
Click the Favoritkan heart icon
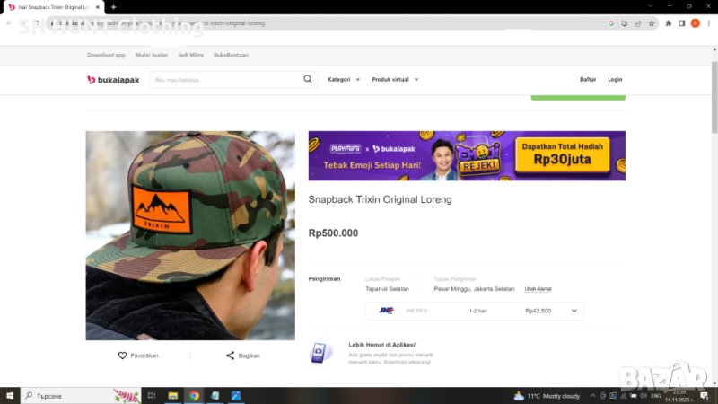[123, 356]
